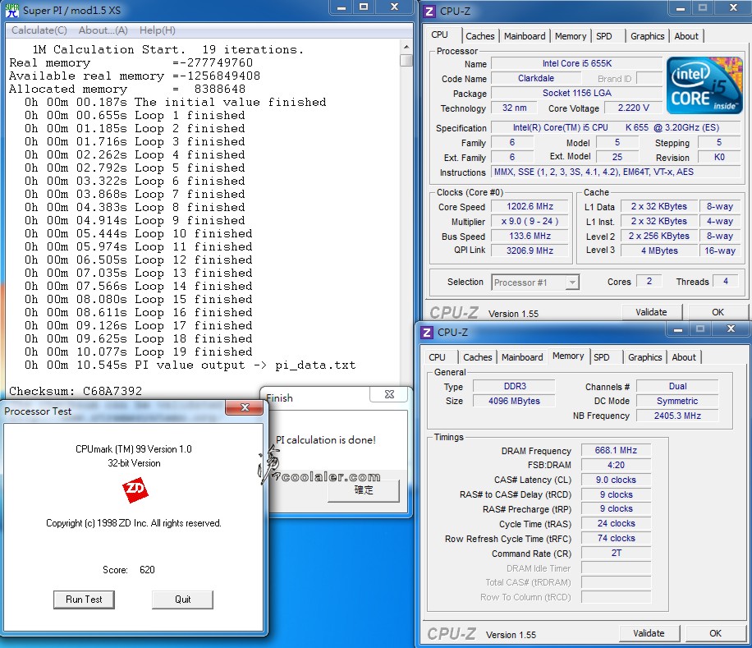Switch to Mainboard tab in lower CPU-Z

[522, 357]
